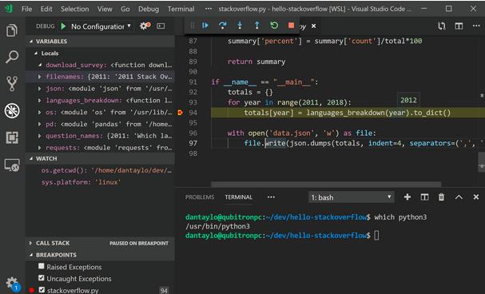Toggle the Uncaught Exceptions checkbox
The width and height of the screenshot is (485, 294).
pos(41,278)
